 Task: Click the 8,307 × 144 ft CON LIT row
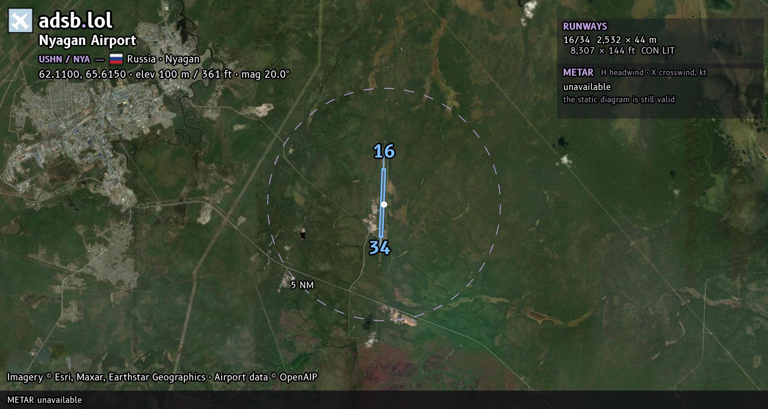(x=623, y=51)
